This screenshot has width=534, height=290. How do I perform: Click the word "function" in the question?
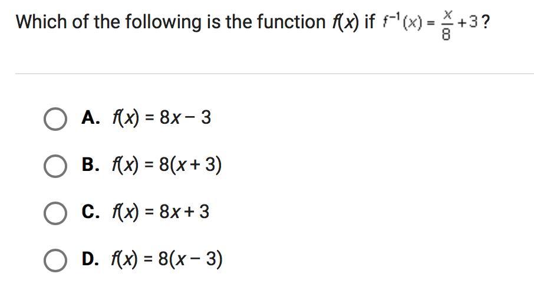(x=291, y=22)
